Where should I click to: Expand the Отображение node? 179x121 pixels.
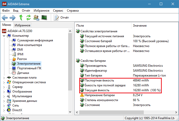(4, 92)
